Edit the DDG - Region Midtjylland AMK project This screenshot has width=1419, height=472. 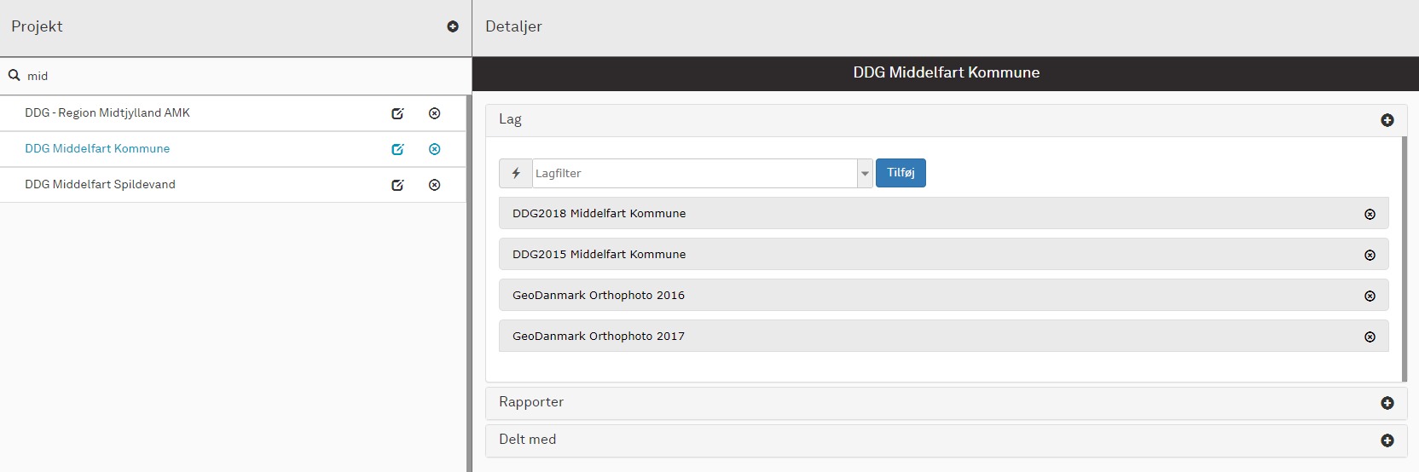pyautogui.click(x=397, y=113)
